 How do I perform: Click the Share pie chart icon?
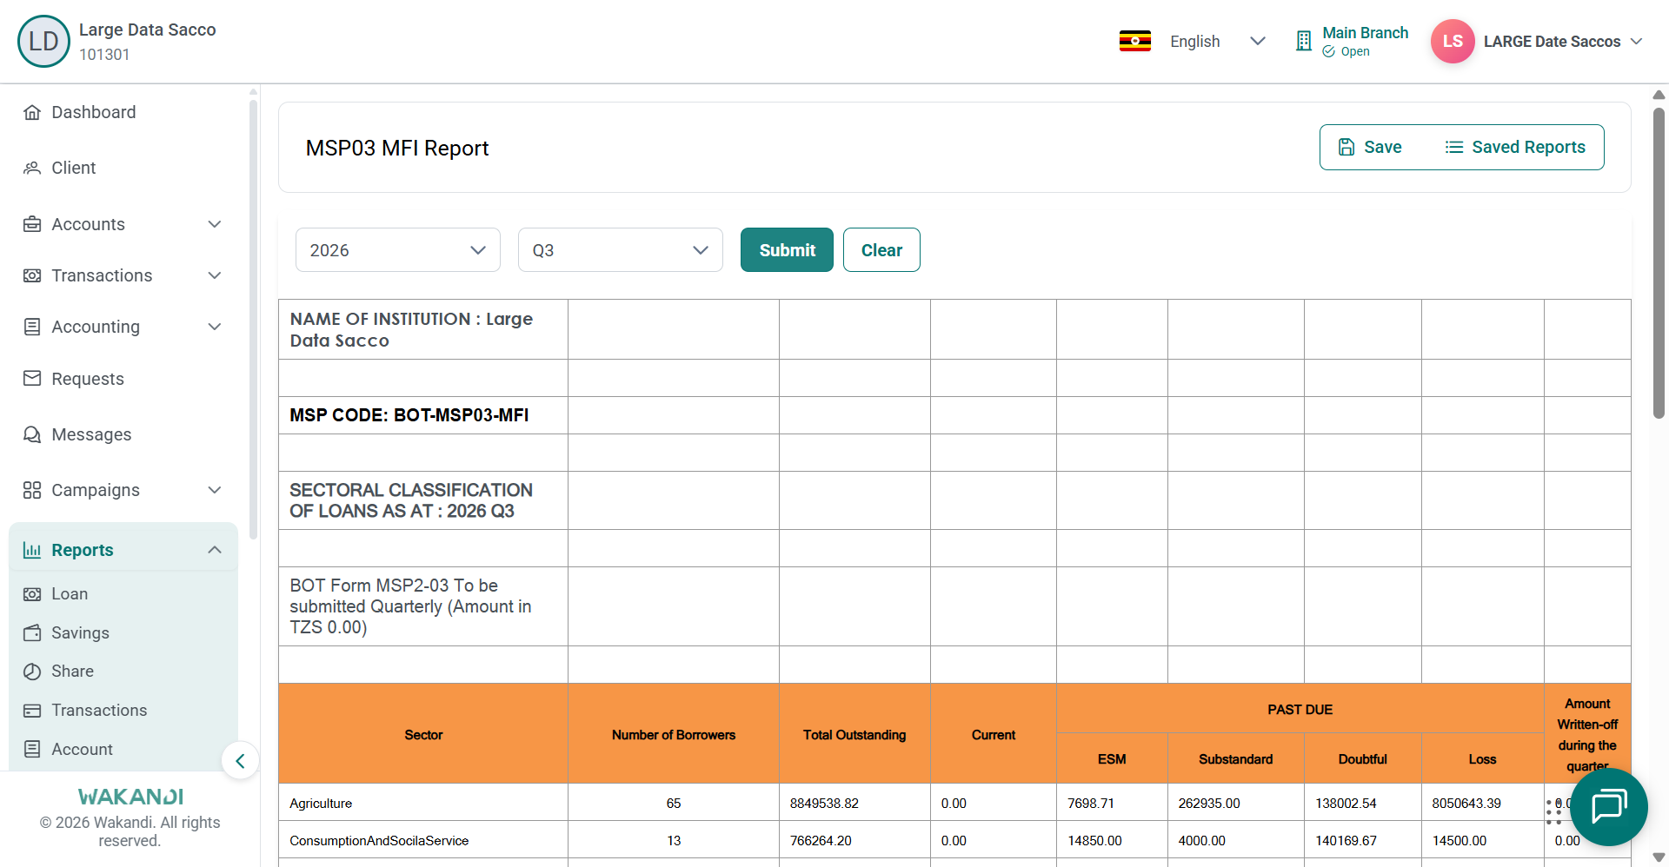[x=32, y=672]
